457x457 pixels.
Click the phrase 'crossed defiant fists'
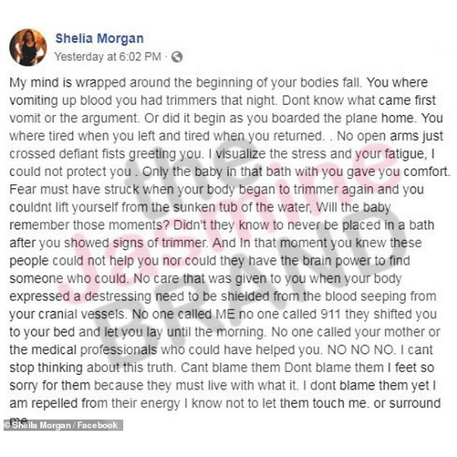click(x=67, y=154)
